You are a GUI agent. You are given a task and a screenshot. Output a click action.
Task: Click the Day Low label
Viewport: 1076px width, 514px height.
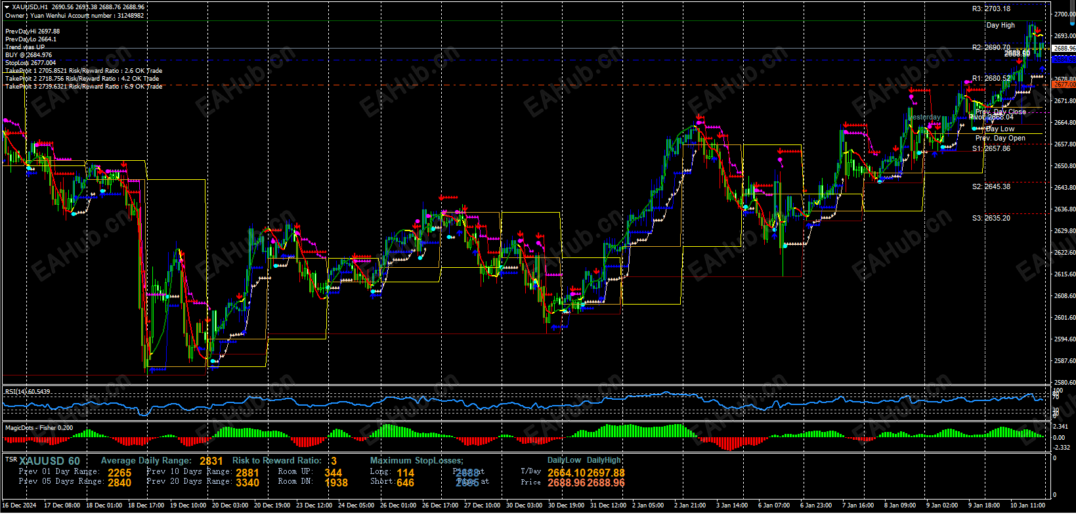pos(1000,129)
